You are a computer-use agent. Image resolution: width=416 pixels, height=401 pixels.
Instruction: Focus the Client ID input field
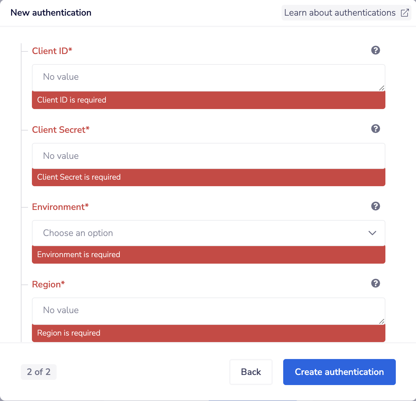(208, 77)
